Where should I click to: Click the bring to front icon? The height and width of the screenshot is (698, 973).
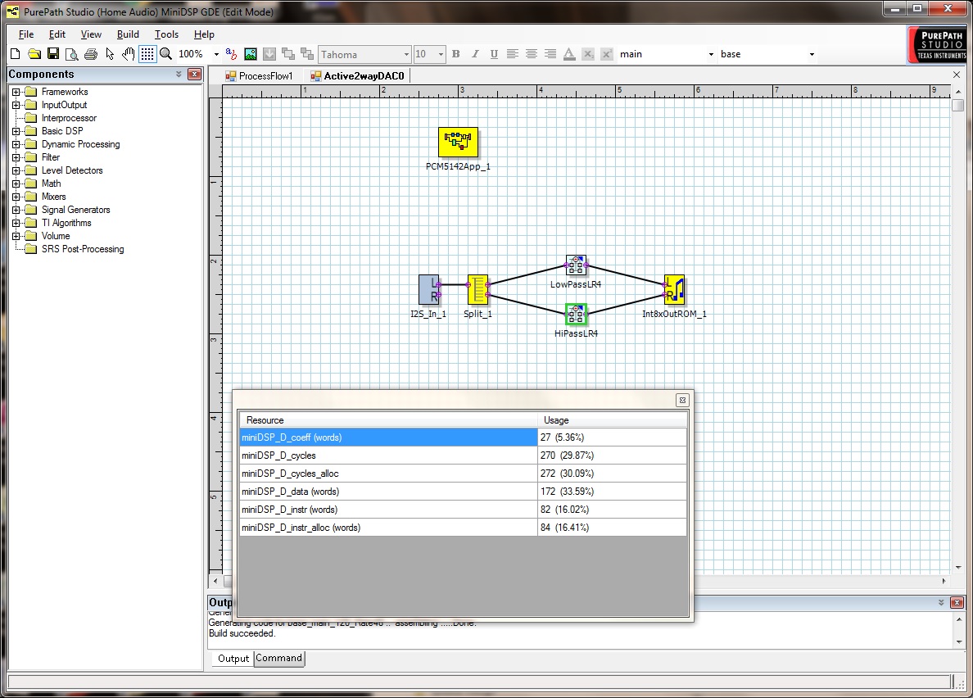(288, 54)
